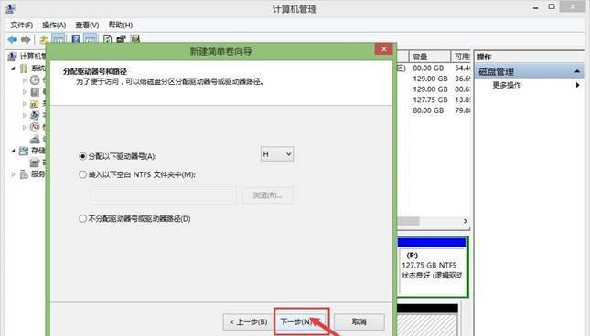This screenshot has width=590, height=336.
Task: Click the disabled 浏览(R)... browse button
Action: 267,195
